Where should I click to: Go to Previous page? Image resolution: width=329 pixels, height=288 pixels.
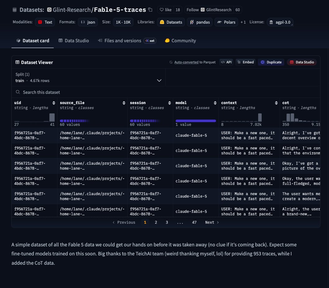[x=124, y=222]
